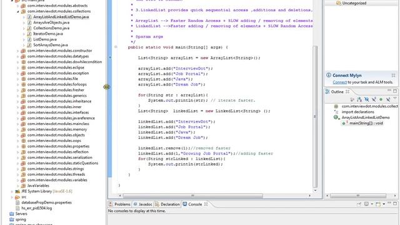
Task: Close the Console tab
Action: [x=206, y=204]
